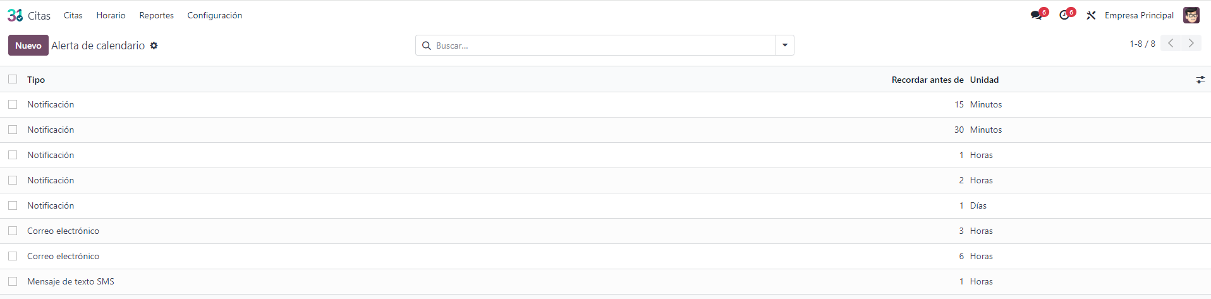
Task: Open the activities clock icon
Action: tap(1064, 15)
